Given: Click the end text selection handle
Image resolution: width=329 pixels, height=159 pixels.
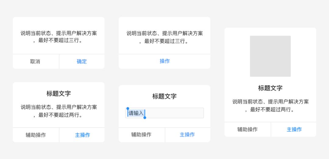Looking at the screenshot, I should pyautogui.click(x=145, y=117).
